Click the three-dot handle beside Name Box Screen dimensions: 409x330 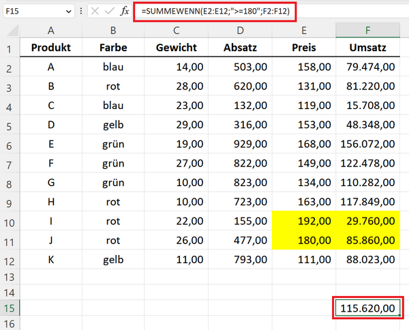pos(81,11)
